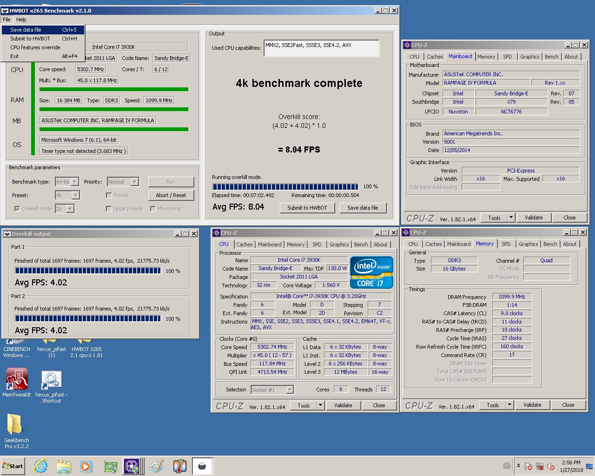Open the thermometer app taskbar icon
The image size is (595, 476).
179,466
